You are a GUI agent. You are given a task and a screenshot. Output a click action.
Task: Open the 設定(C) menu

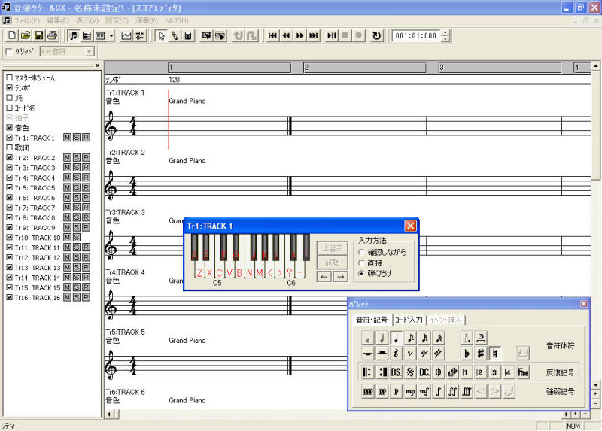pyautogui.click(x=117, y=20)
